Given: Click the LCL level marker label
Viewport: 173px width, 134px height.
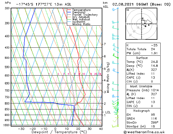Looking at the screenshot, I should pos(108,112).
